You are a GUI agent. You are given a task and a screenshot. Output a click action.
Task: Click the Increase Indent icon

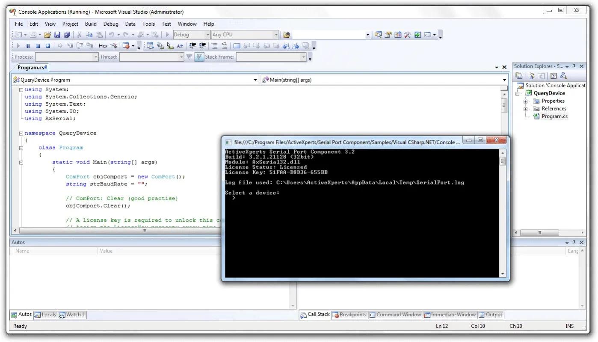(202, 46)
